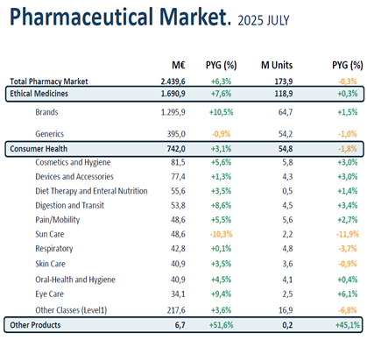Click the Pharmaceutical Market title
Viewport: 367px width, 340px height.
click(x=120, y=17)
